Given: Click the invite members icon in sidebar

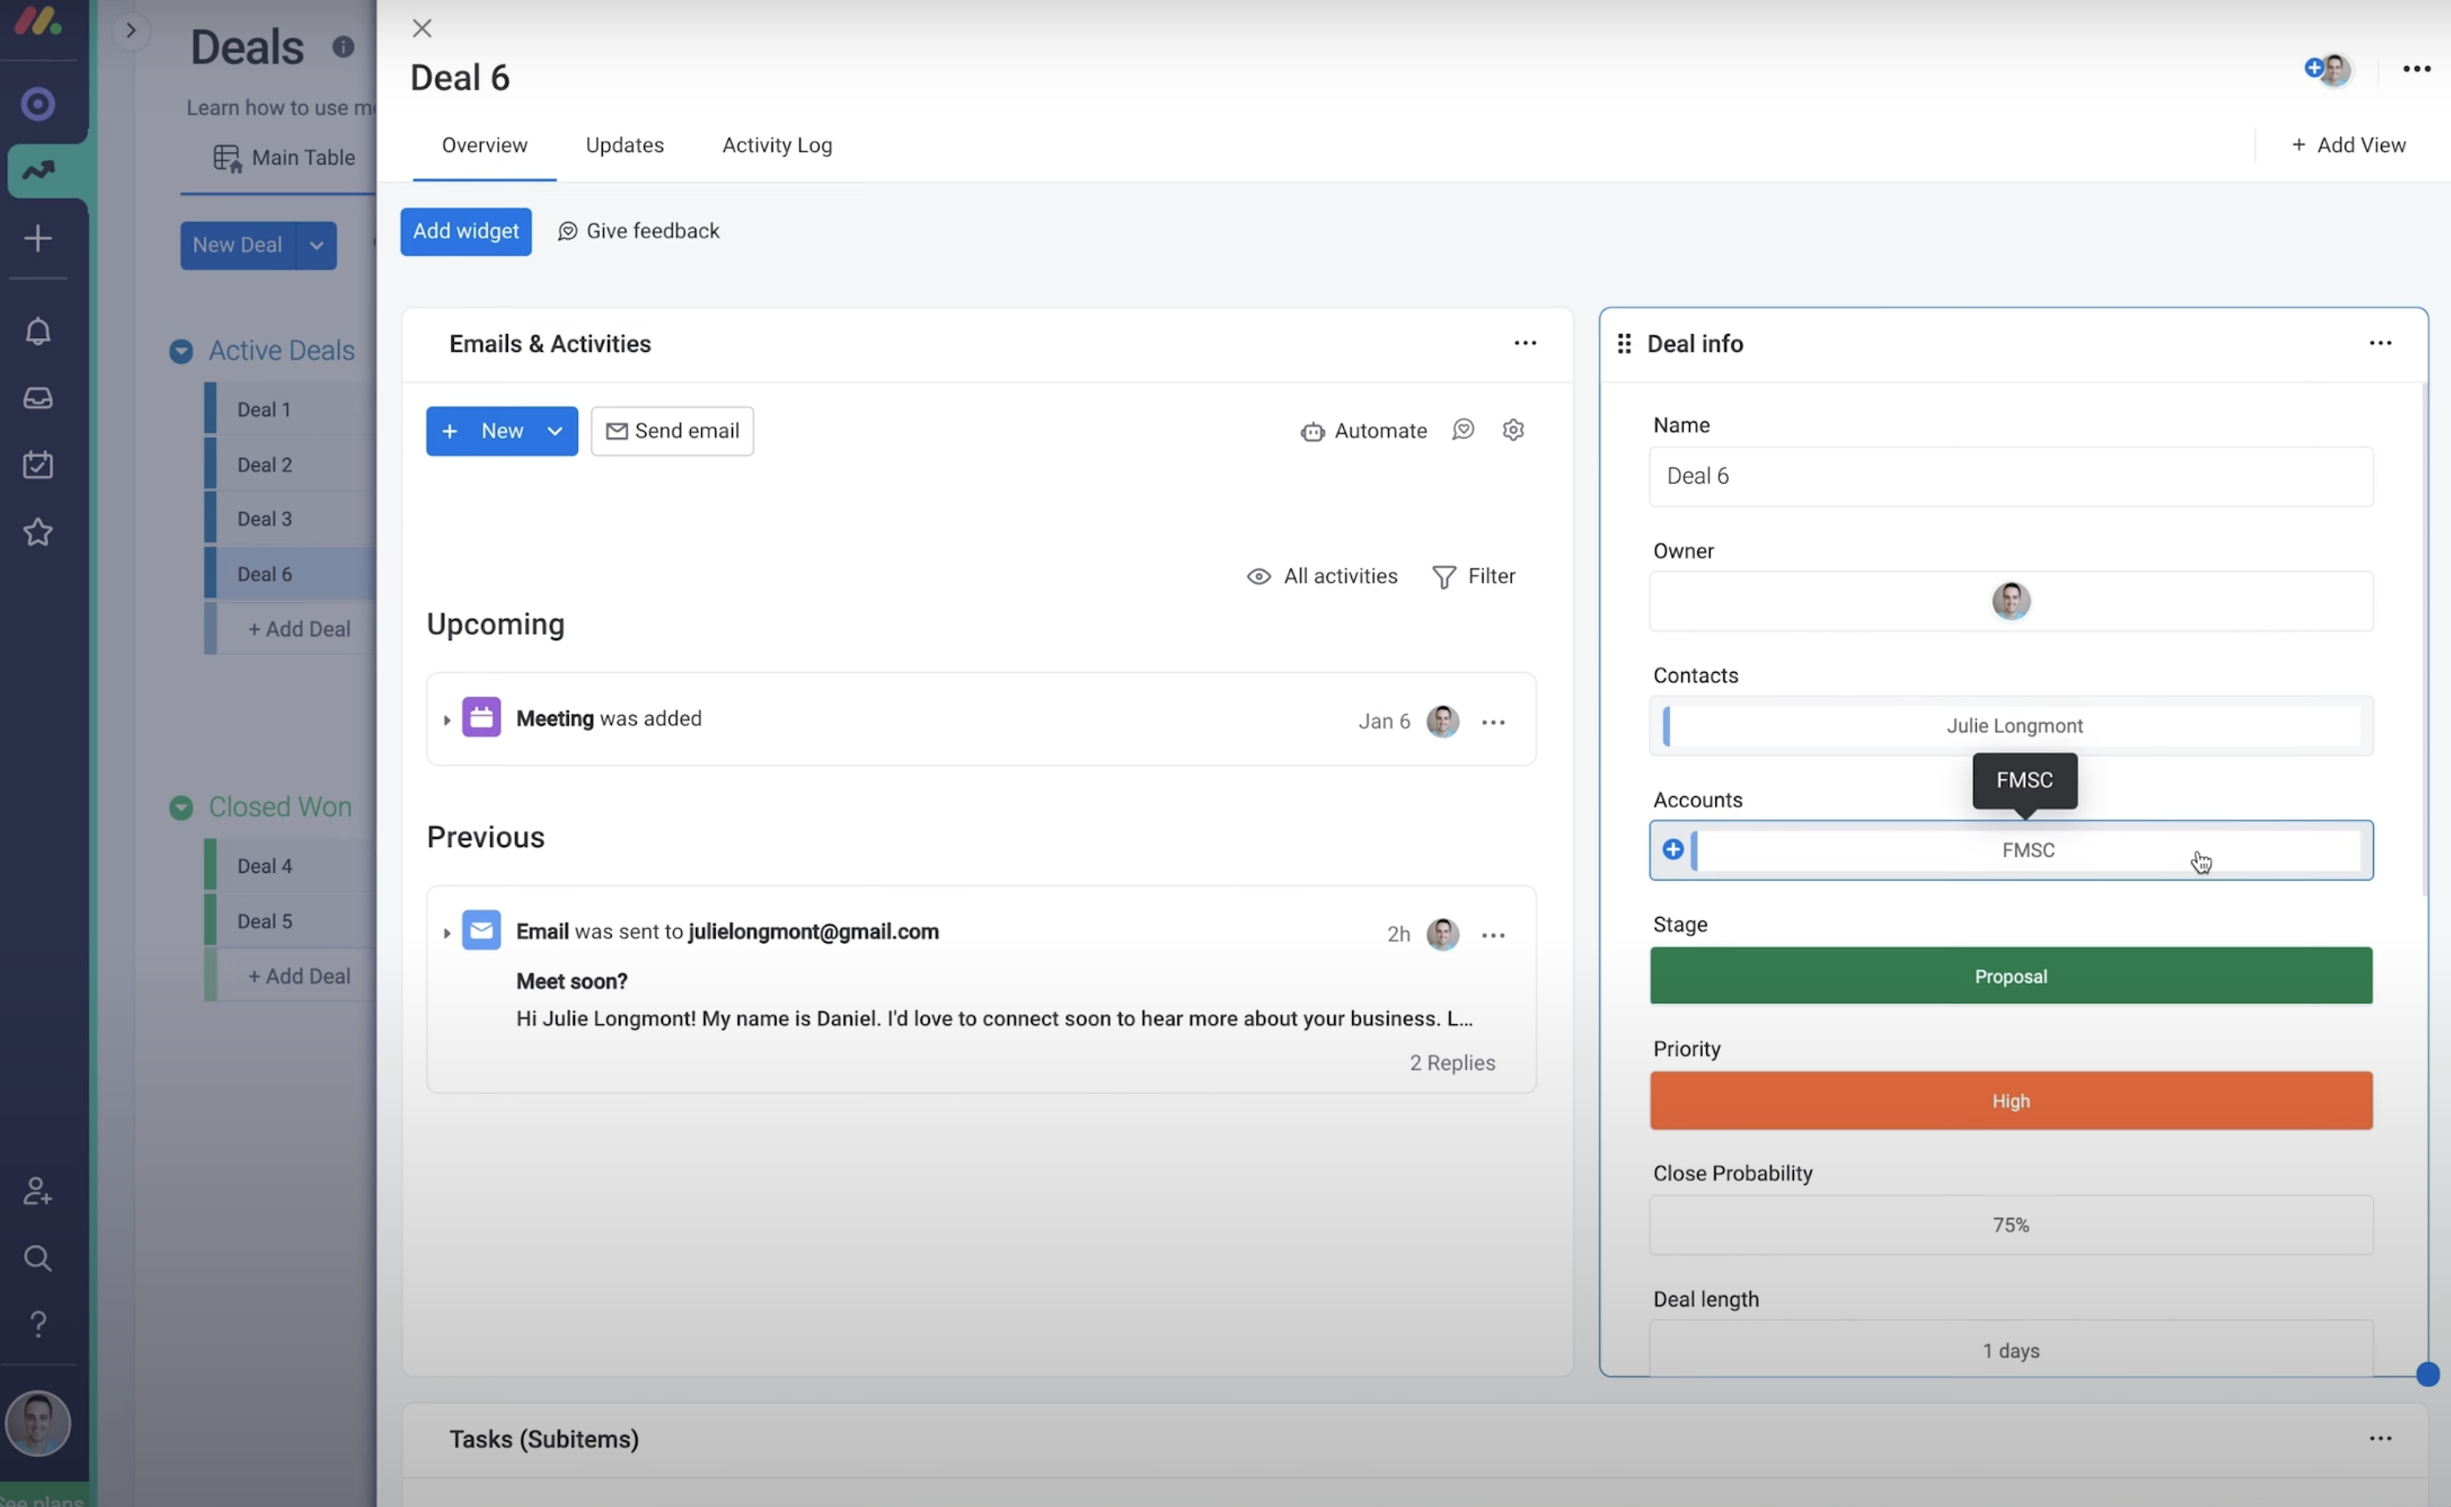Looking at the screenshot, I should (x=38, y=1191).
